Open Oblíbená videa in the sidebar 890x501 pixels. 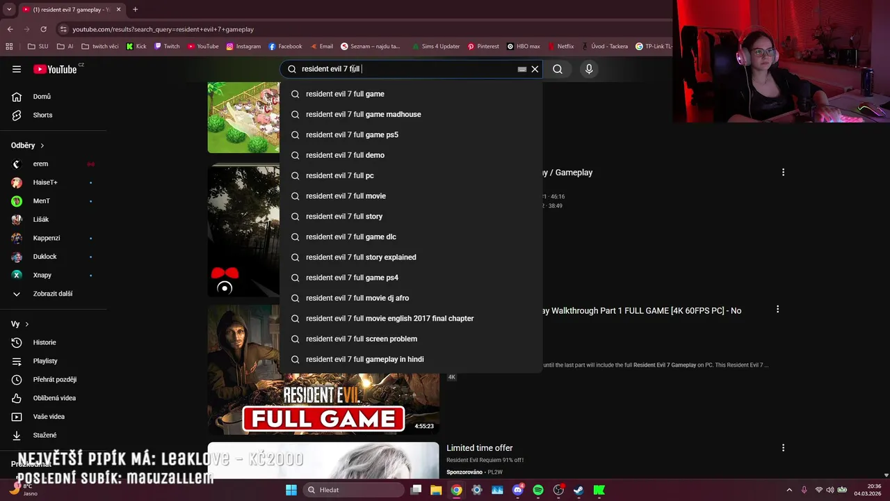pyautogui.click(x=53, y=398)
